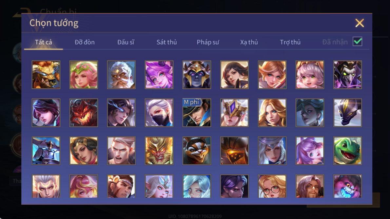The width and height of the screenshot is (390, 219).
Task: Pick the hero with the 'M phí' label
Action: click(197, 113)
